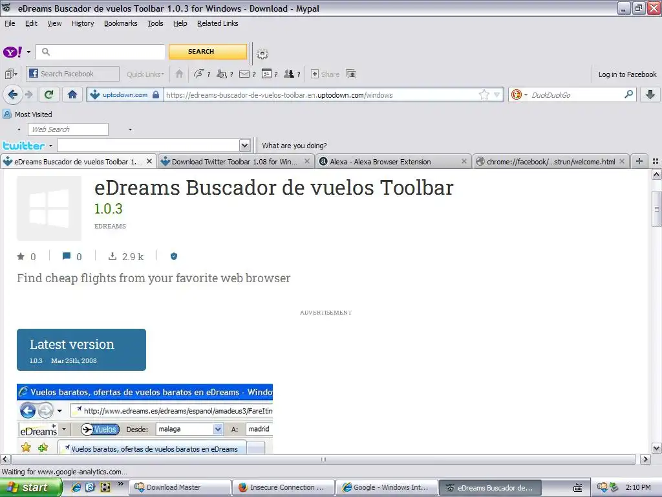This screenshot has width=662, height=497.
Task: Click the DuckDuckGo search magnifier
Action: pos(628,94)
